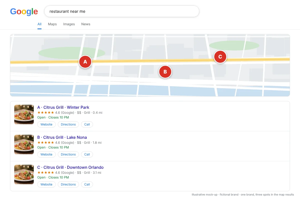Select map pin C
This screenshot has width=300, height=200.
click(x=220, y=57)
